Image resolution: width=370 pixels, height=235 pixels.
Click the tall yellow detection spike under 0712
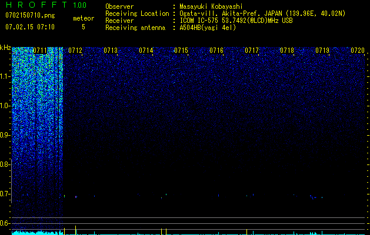pyautogui.click(x=75, y=230)
